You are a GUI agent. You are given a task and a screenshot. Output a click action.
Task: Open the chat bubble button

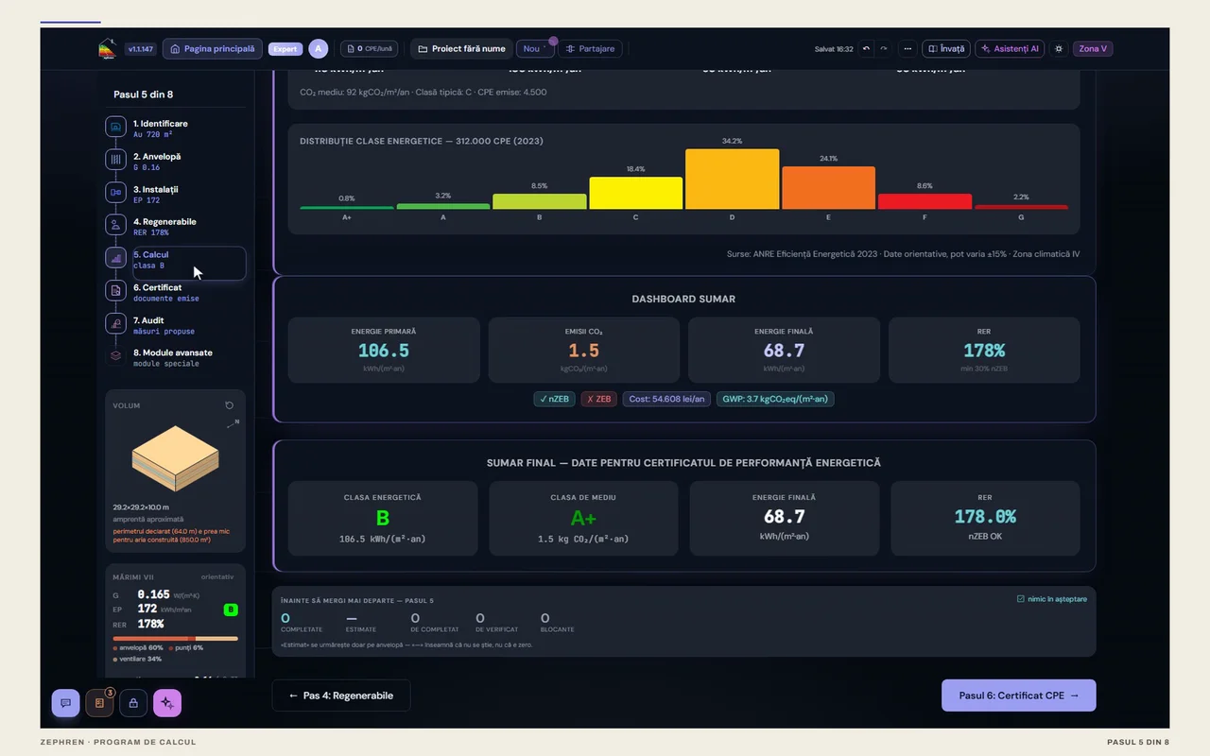(x=65, y=703)
